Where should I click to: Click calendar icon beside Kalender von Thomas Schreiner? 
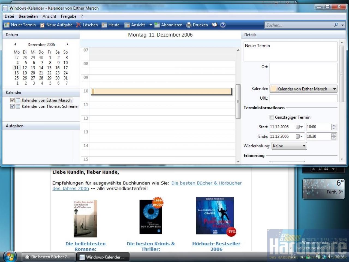coord(18,106)
